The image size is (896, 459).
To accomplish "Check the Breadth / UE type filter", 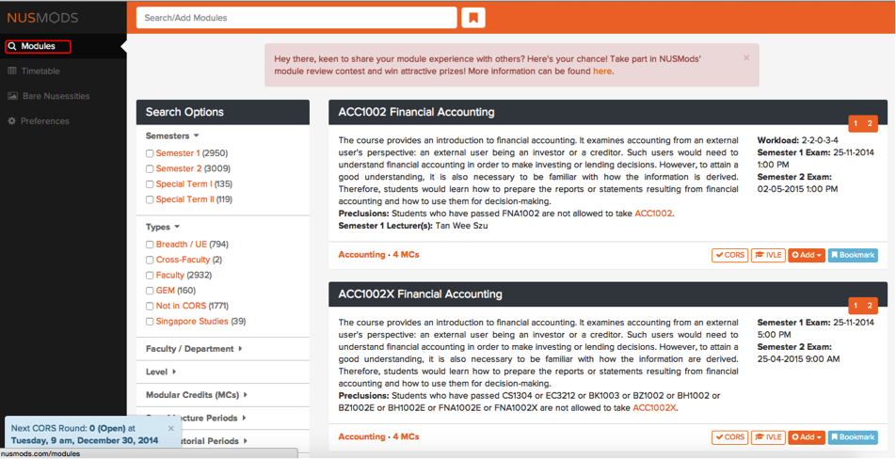I will tap(150, 245).
